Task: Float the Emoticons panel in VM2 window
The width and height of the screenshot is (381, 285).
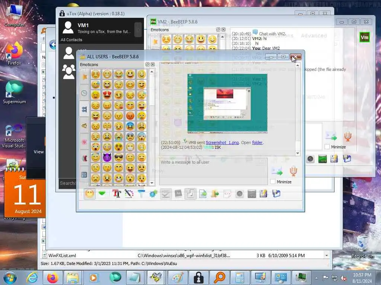Action: pyautogui.click(x=218, y=30)
